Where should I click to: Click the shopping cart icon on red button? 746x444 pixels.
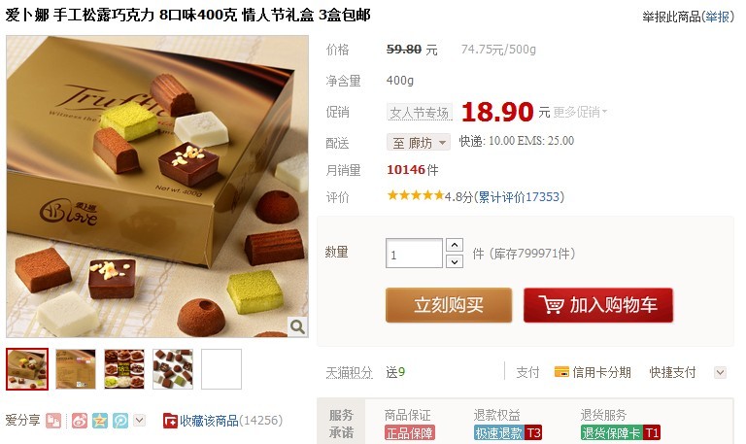click(551, 304)
